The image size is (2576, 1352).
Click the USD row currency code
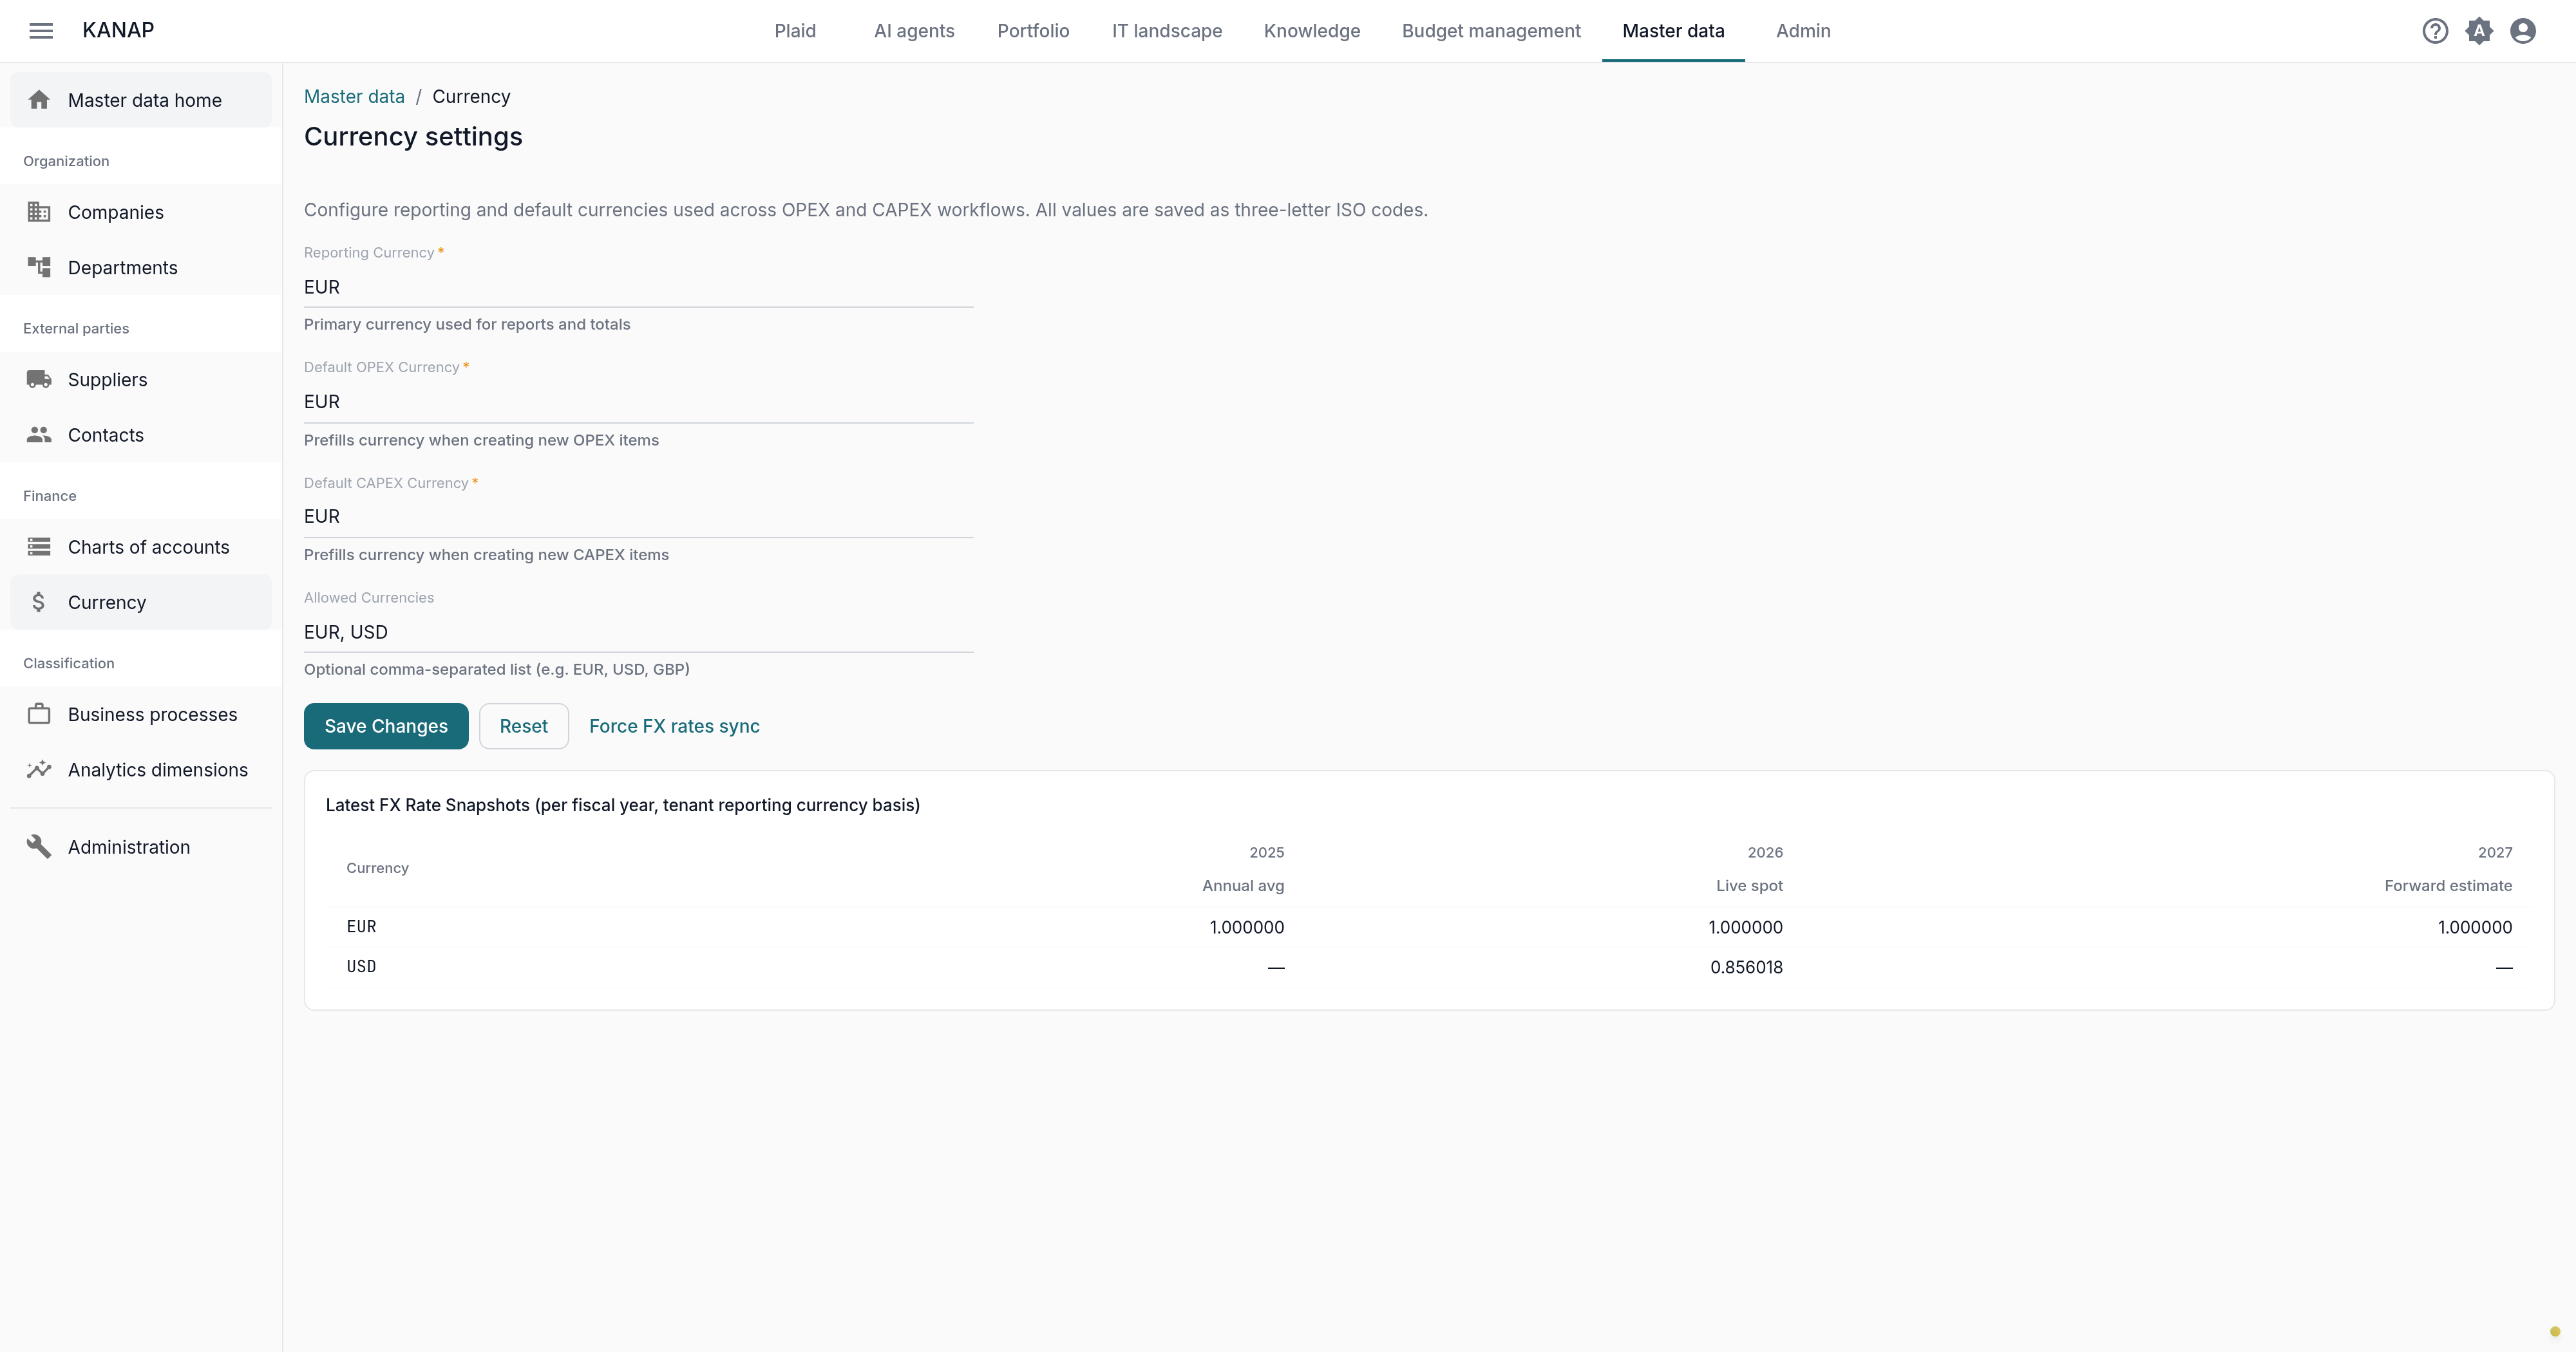tap(361, 967)
